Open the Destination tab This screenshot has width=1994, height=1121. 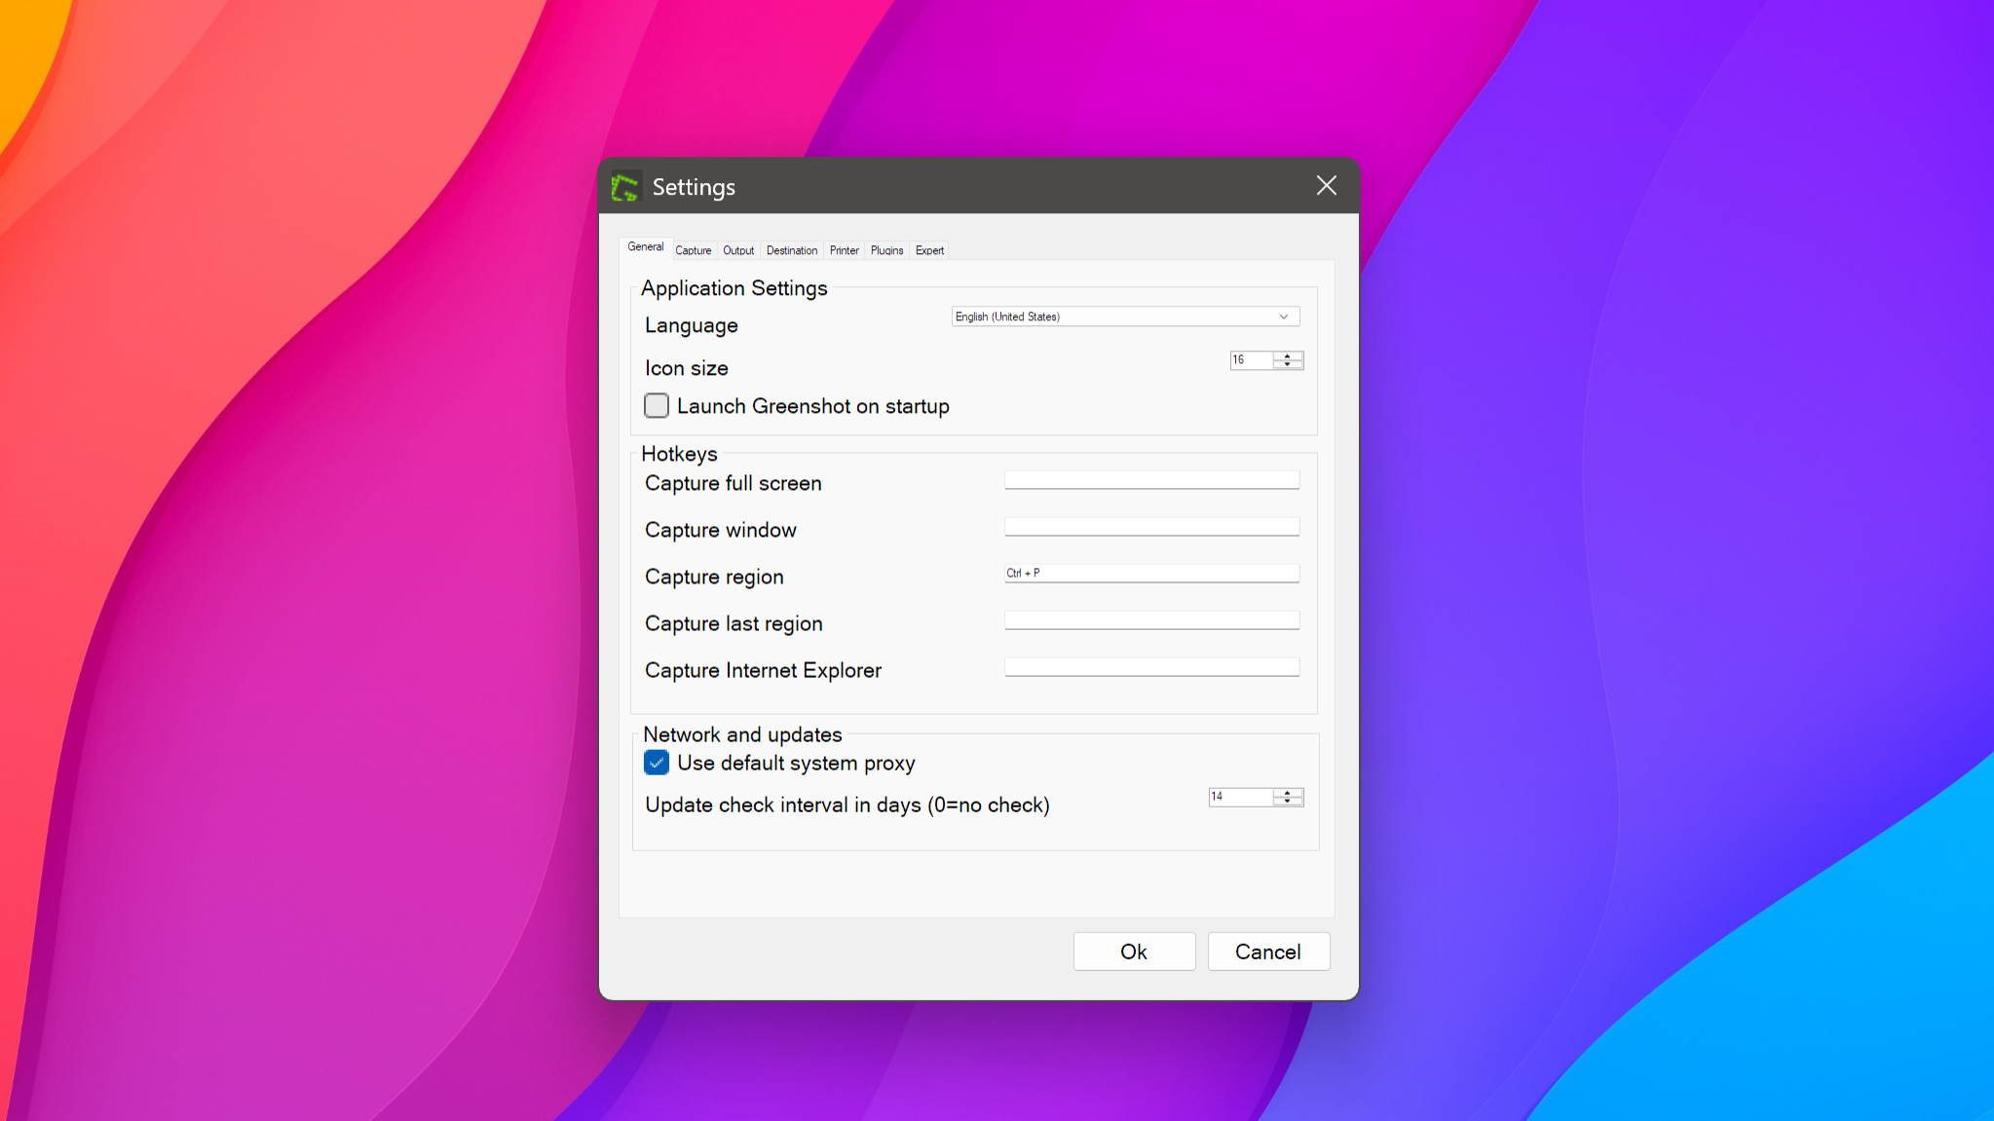tap(792, 250)
